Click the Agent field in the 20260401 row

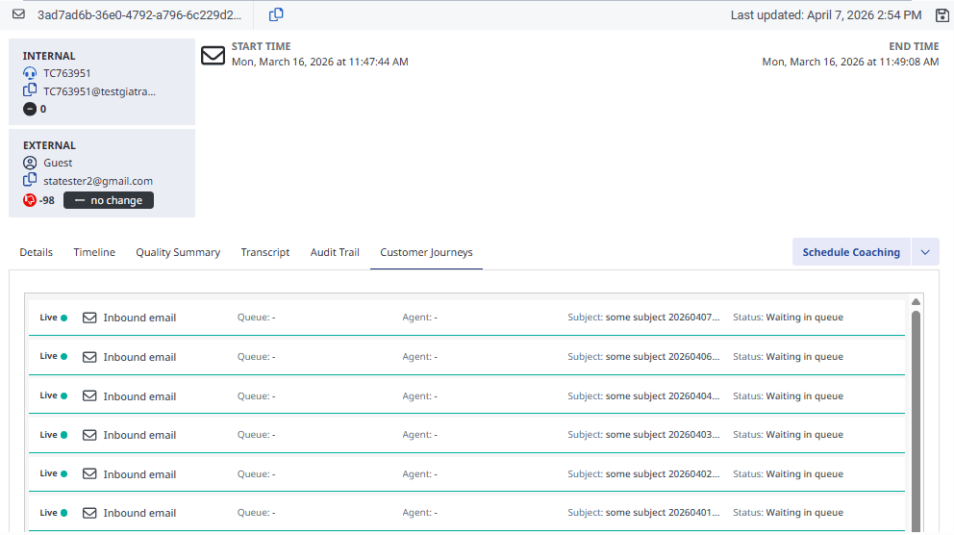point(420,513)
